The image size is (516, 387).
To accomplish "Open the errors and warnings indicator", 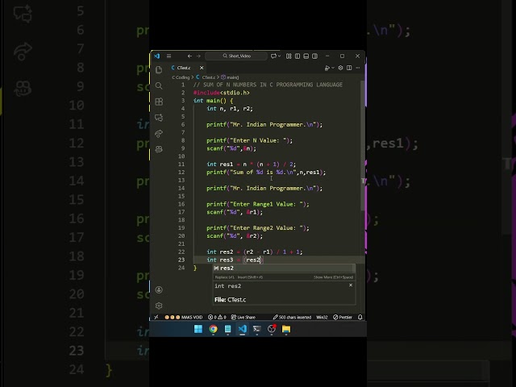I will 217,317.
